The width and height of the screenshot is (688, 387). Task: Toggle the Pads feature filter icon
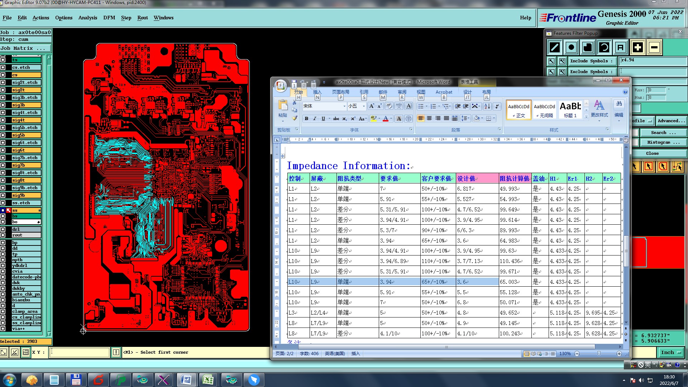[x=571, y=47]
